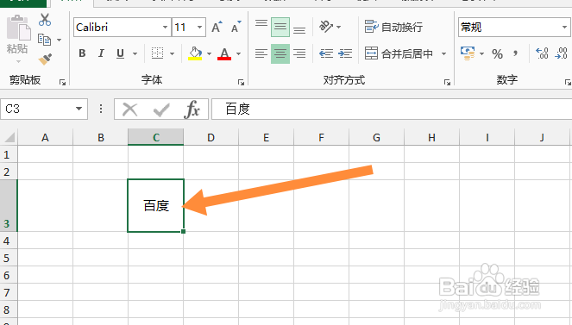
Task: Click the Cut scissors icon
Action: (x=45, y=20)
